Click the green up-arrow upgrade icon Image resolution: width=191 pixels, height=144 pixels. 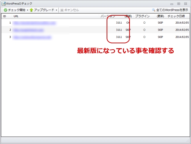click(x=31, y=10)
